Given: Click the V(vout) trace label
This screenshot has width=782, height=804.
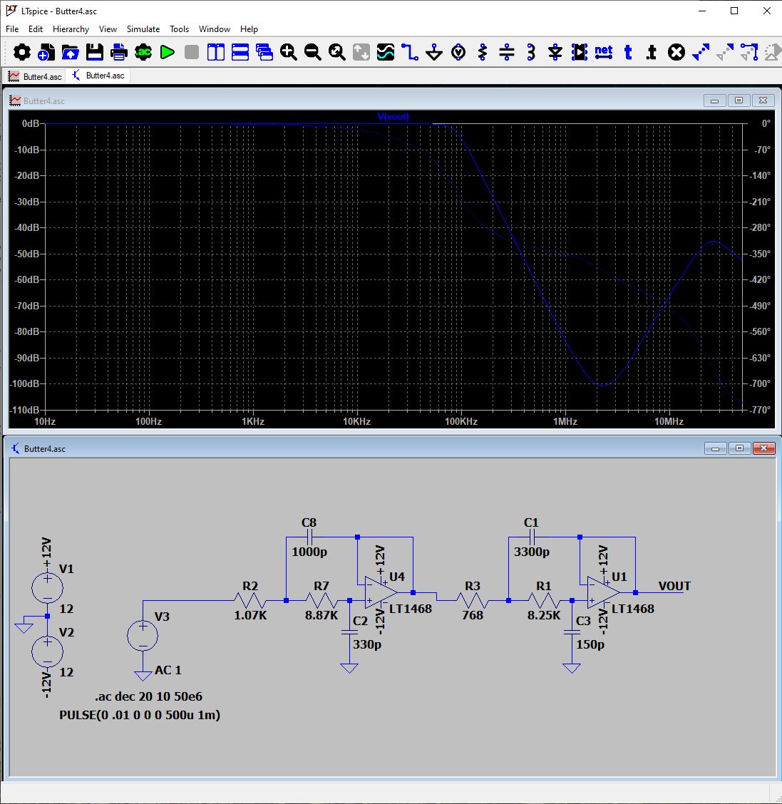Looking at the screenshot, I should (393, 117).
